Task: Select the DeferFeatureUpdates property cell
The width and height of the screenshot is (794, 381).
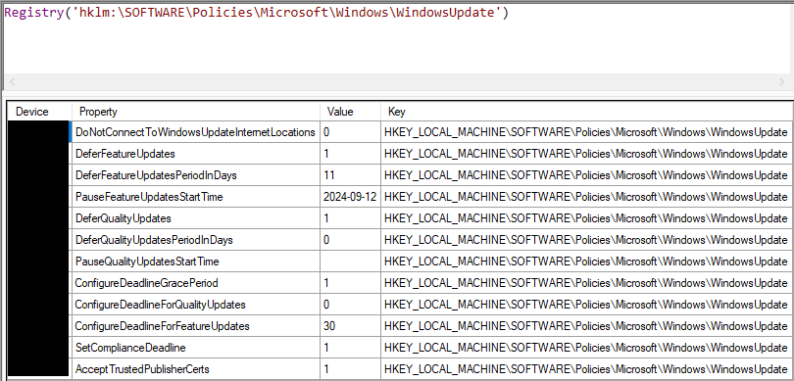Action: point(196,154)
